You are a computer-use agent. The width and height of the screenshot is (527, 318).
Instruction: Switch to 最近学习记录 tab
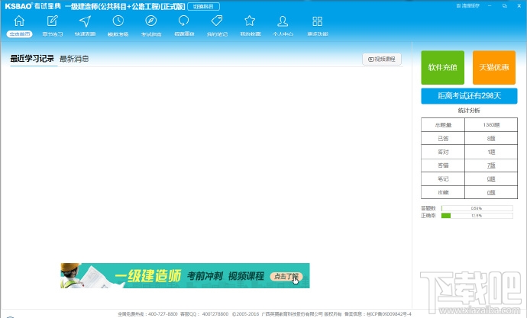pos(32,59)
